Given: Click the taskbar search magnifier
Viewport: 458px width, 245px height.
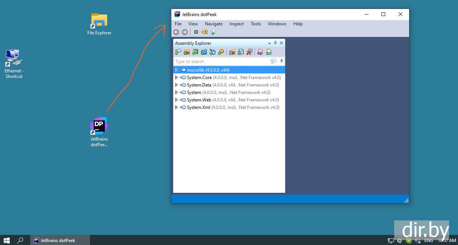Looking at the screenshot, I should 21,241.
